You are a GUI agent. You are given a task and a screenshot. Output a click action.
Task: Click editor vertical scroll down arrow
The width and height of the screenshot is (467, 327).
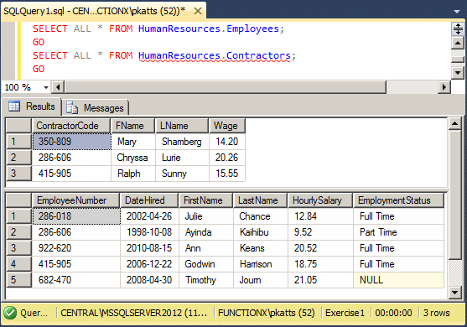(458, 72)
